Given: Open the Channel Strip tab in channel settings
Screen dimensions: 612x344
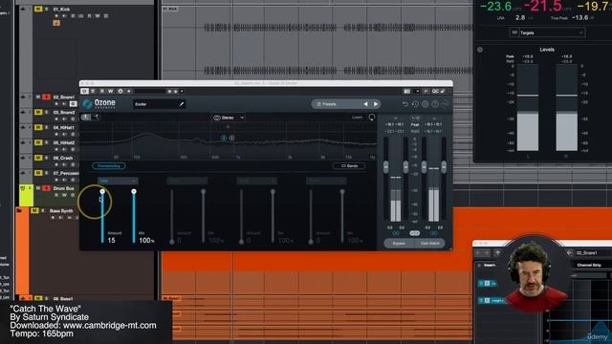Looking at the screenshot, I should (x=589, y=265).
